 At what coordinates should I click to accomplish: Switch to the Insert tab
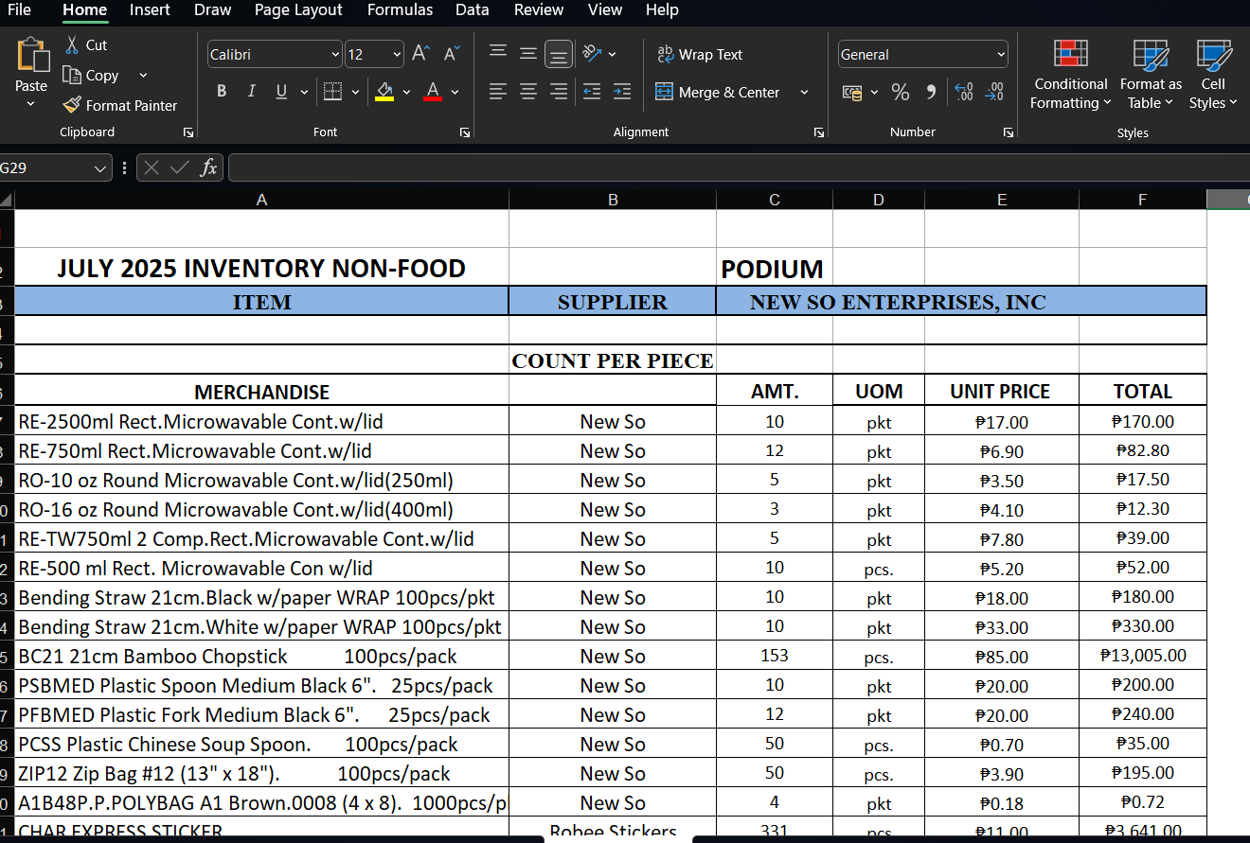150,9
